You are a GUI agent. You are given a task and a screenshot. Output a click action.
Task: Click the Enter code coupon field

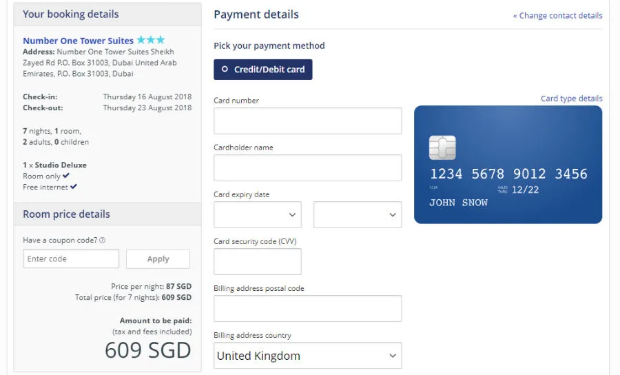[x=71, y=259]
